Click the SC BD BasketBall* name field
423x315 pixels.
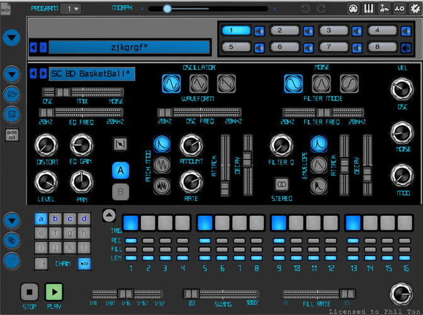[92, 74]
